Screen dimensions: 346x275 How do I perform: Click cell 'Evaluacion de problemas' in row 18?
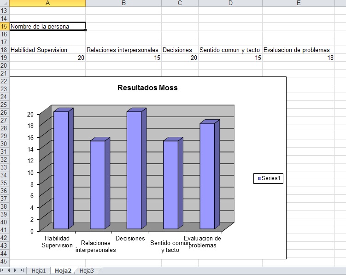point(299,50)
